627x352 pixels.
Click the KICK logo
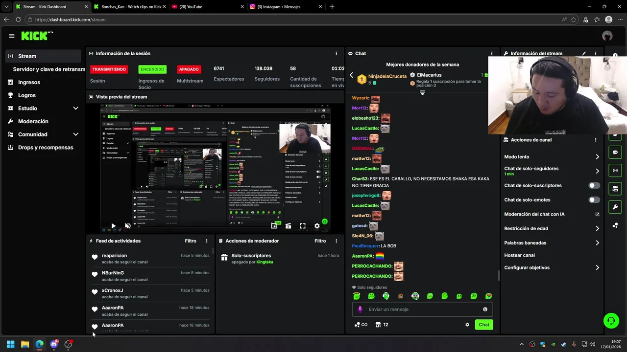coord(35,36)
